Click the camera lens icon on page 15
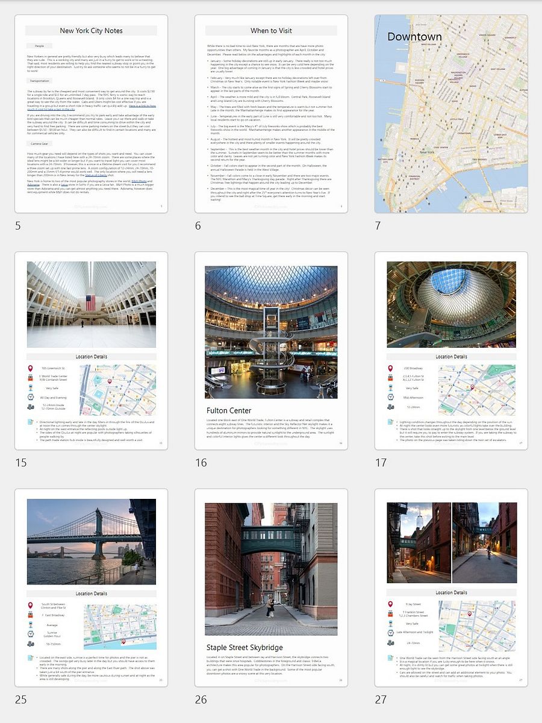 [x=31, y=407]
